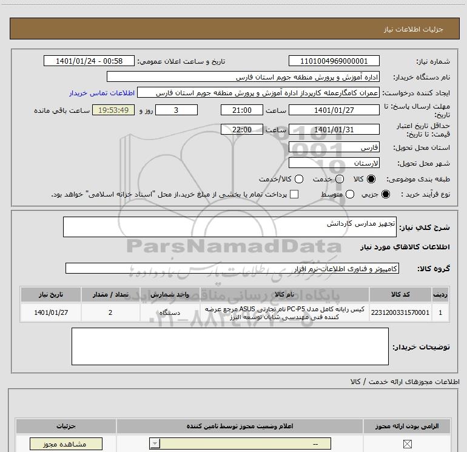Select the کالا radio button
The height and width of the screenshot is (452, 467).
(x=371, y=179)
